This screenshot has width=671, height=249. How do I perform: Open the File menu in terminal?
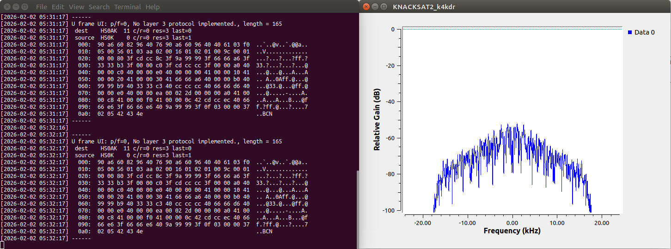(x=41, y=7)
